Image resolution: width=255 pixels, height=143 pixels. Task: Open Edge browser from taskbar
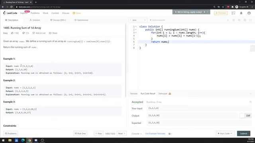23,140
